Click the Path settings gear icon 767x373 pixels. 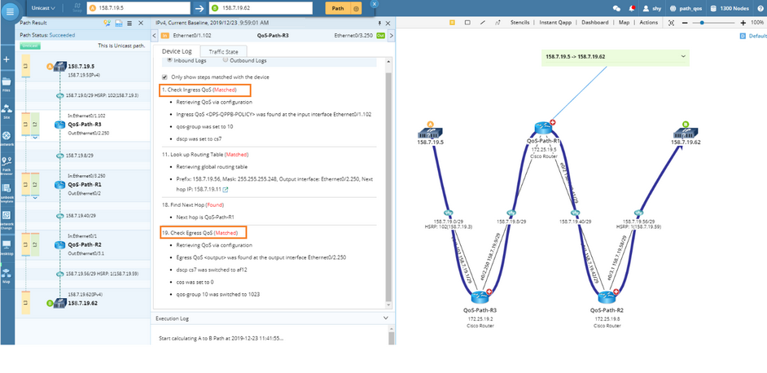point(356,8)
